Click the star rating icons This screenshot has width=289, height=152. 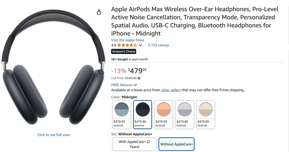coord(127,45)
